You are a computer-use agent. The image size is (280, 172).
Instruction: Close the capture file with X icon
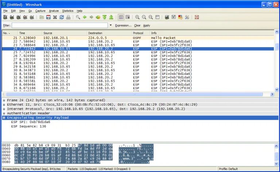55,17
